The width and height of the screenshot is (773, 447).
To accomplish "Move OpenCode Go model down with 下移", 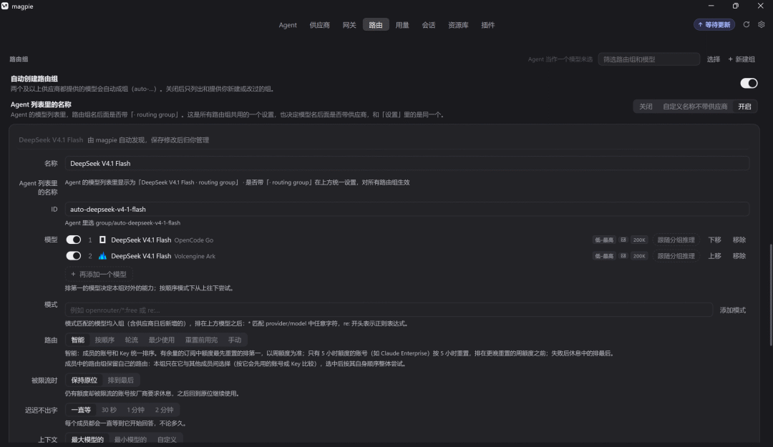I will 714,240.
